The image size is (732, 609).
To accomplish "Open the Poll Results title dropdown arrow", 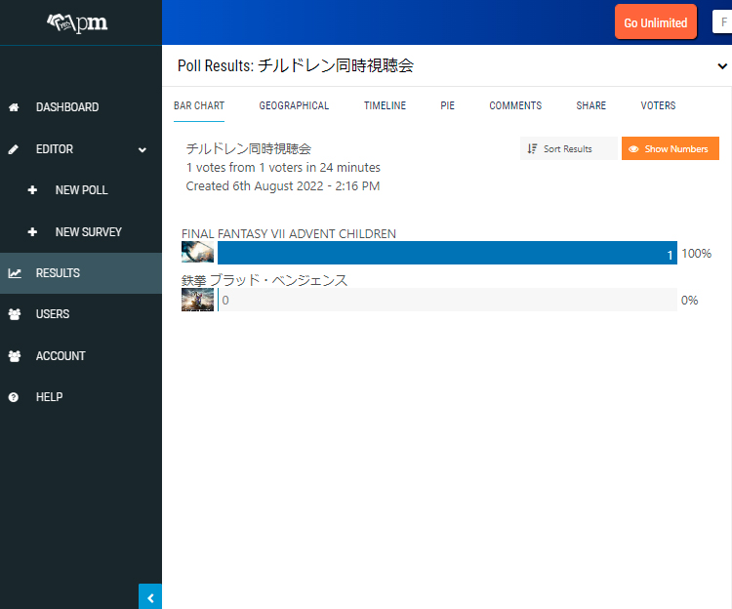I will tap(722, 66).
